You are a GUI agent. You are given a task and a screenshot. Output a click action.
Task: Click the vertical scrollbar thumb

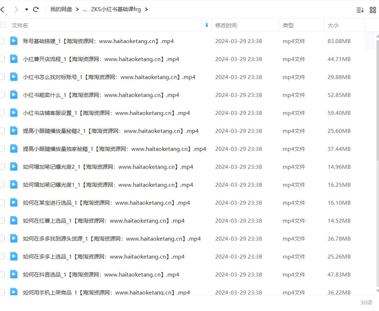[378, 100]
